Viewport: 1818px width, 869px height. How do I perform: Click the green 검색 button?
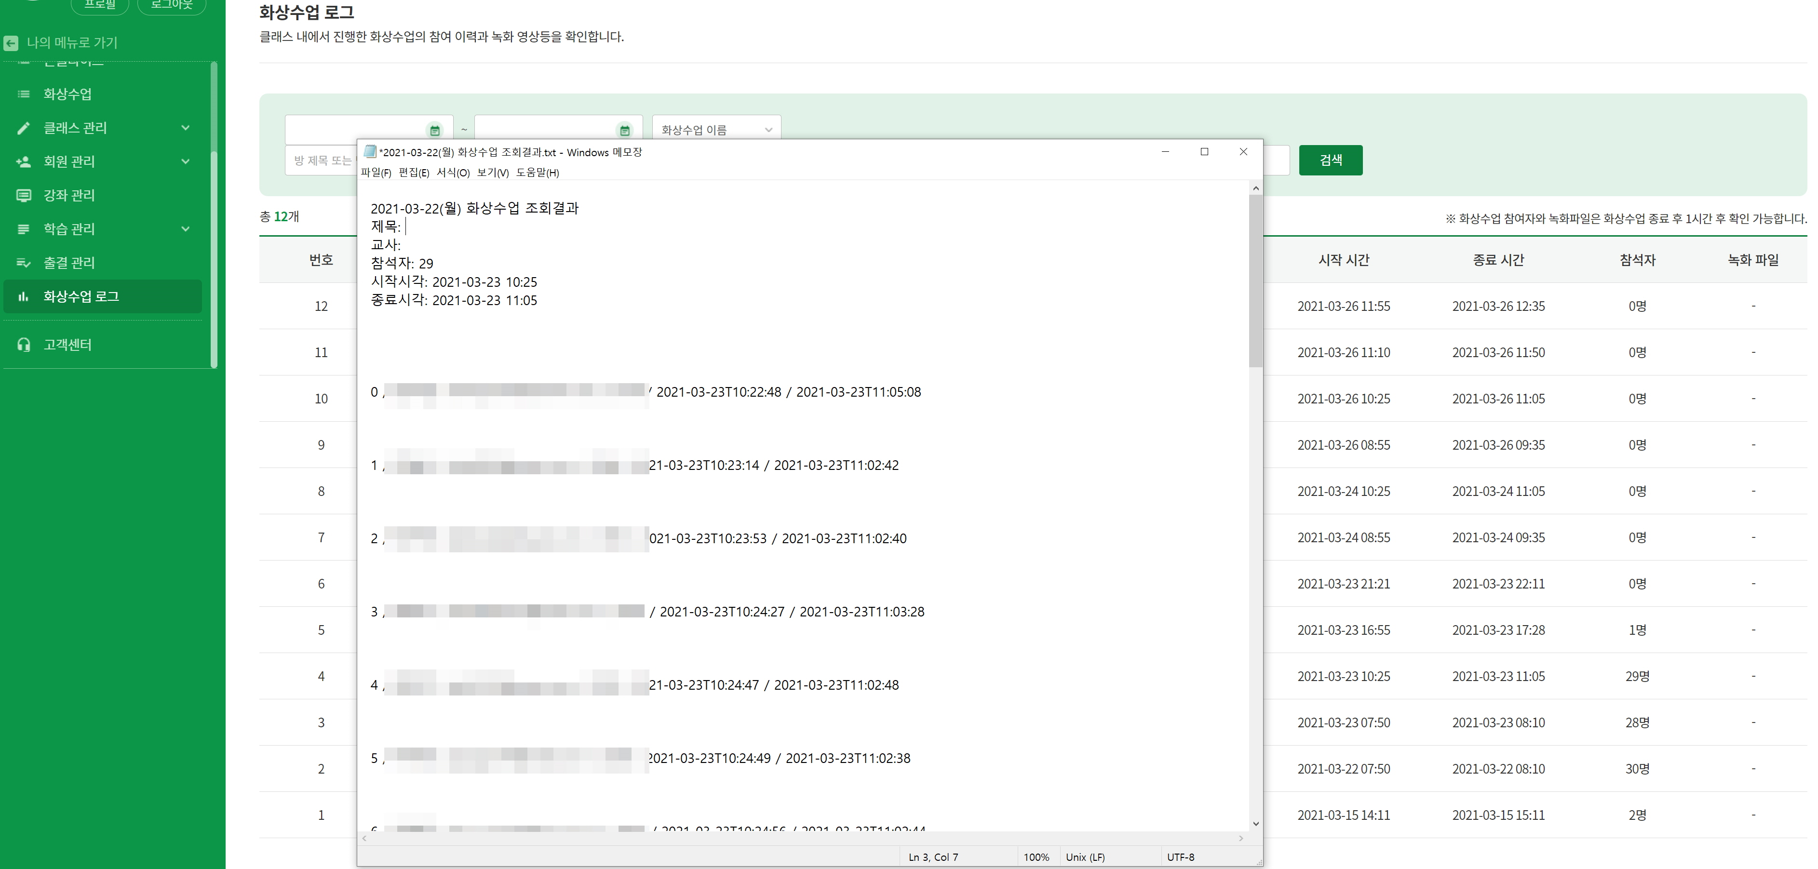tap(1330, 160)
